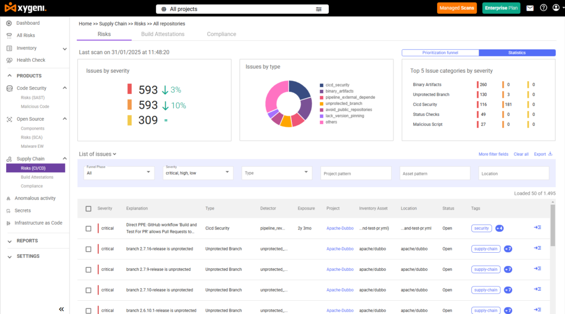Click the Home breadcrumb link

coord(85,24)
